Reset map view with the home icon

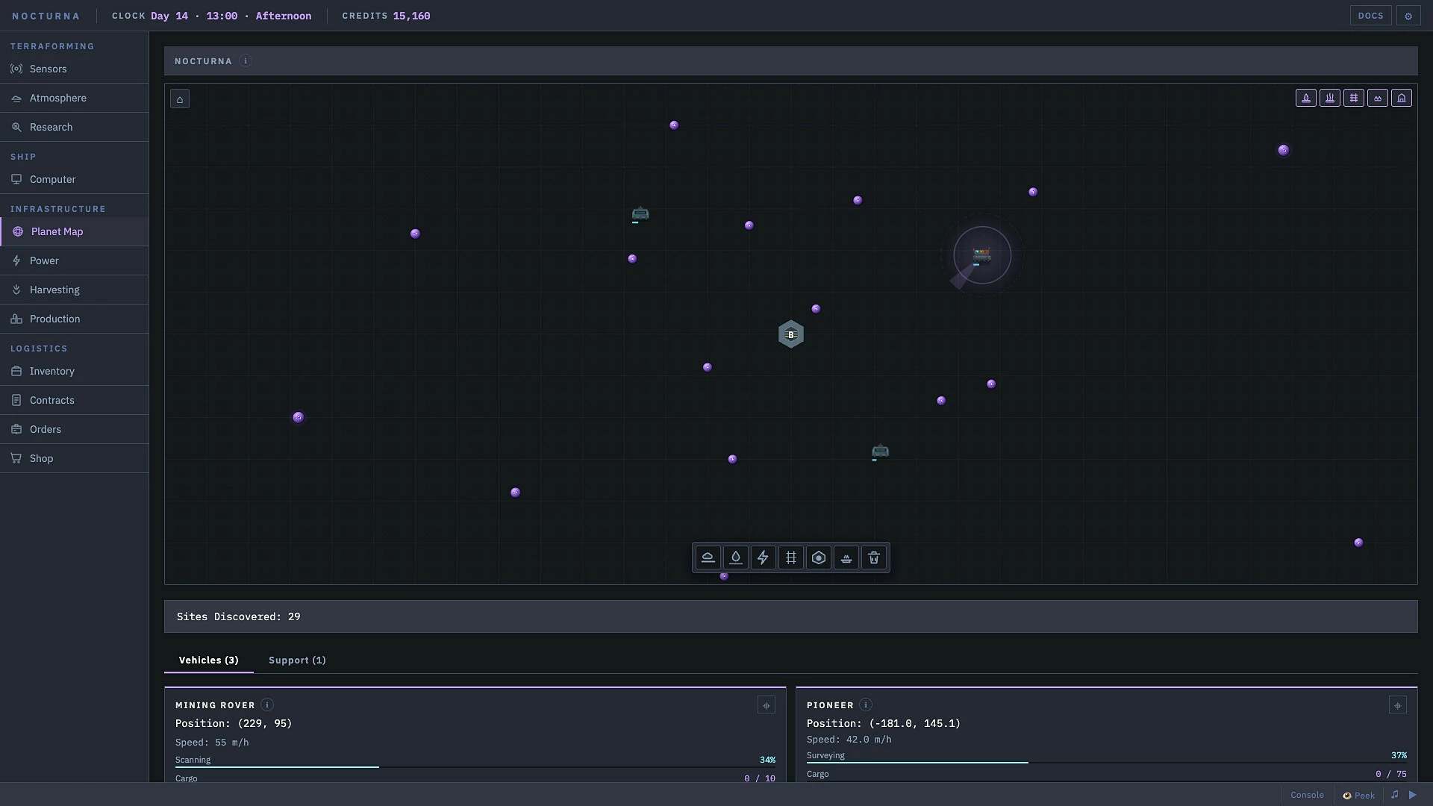click(180, 99)
